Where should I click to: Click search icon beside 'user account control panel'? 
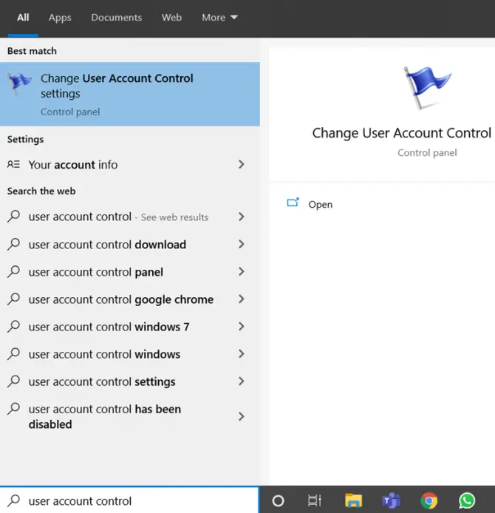click(x=14, y=271)
